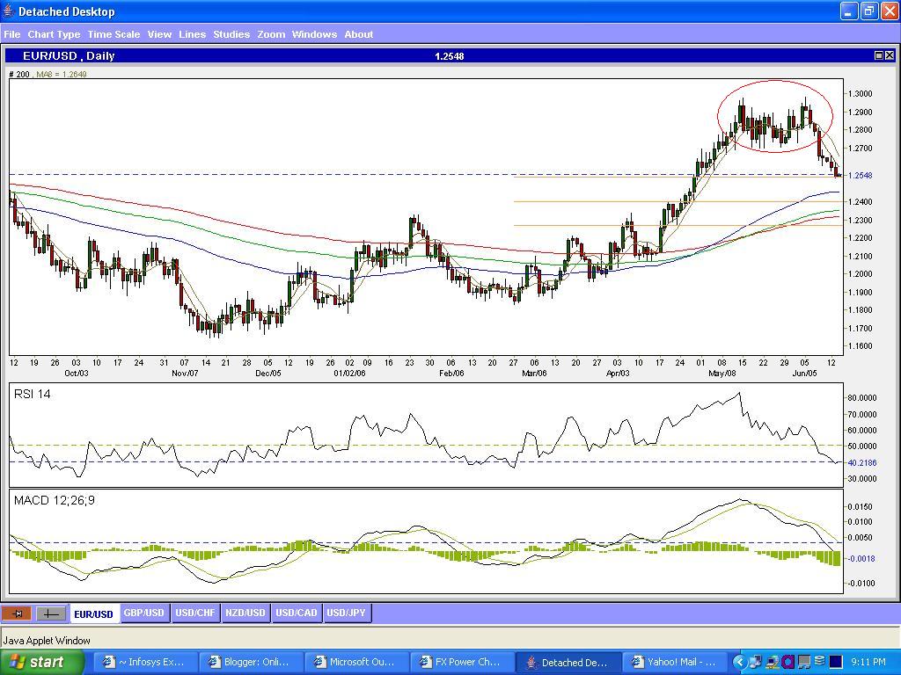Switch to the GBP/USD tab
This screenshot has width=901, height=675.
pos(143,613)
